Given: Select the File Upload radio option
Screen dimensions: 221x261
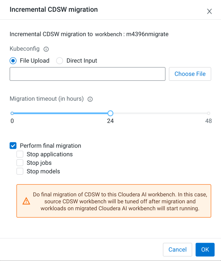Looking at the screenshot, I should [x=13, y=61].
